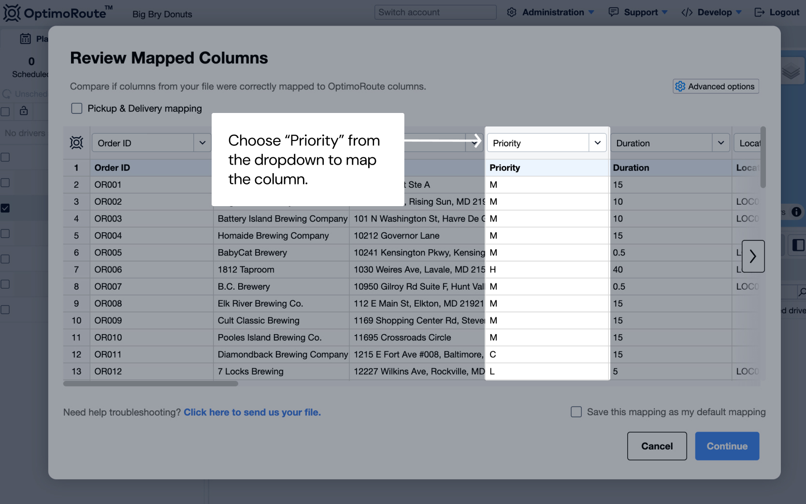Click the OptimoRoute icon in table header

point(76,143)
